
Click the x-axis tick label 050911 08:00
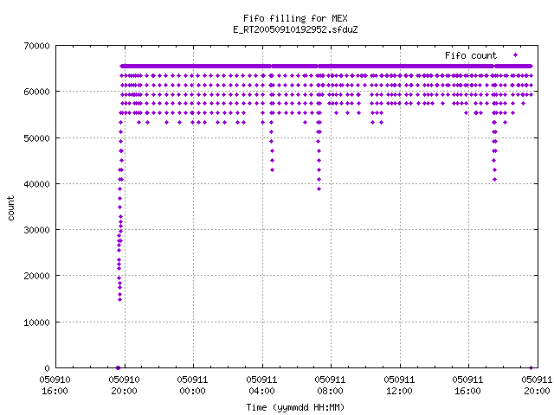pyautogui.click(x=331, y=386)
